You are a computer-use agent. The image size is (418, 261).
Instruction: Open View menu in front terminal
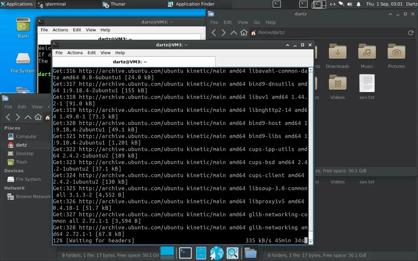click(x=105, y=53)
